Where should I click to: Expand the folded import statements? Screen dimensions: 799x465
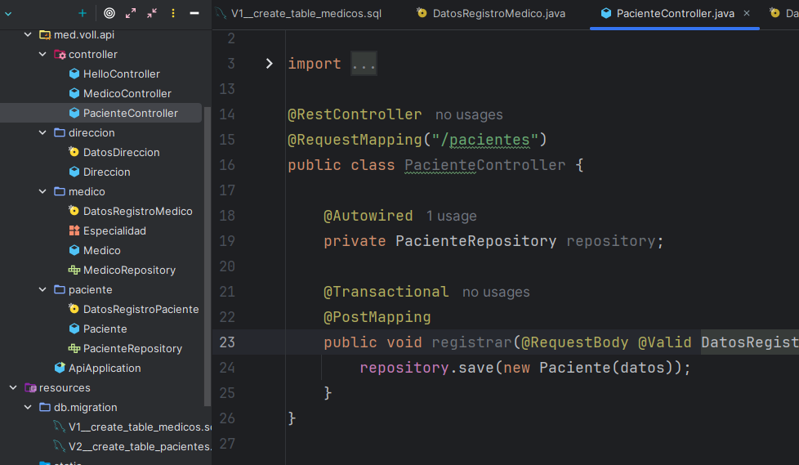tap(269, 63)
